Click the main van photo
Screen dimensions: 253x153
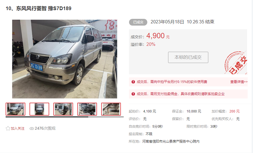click(65, 59)
